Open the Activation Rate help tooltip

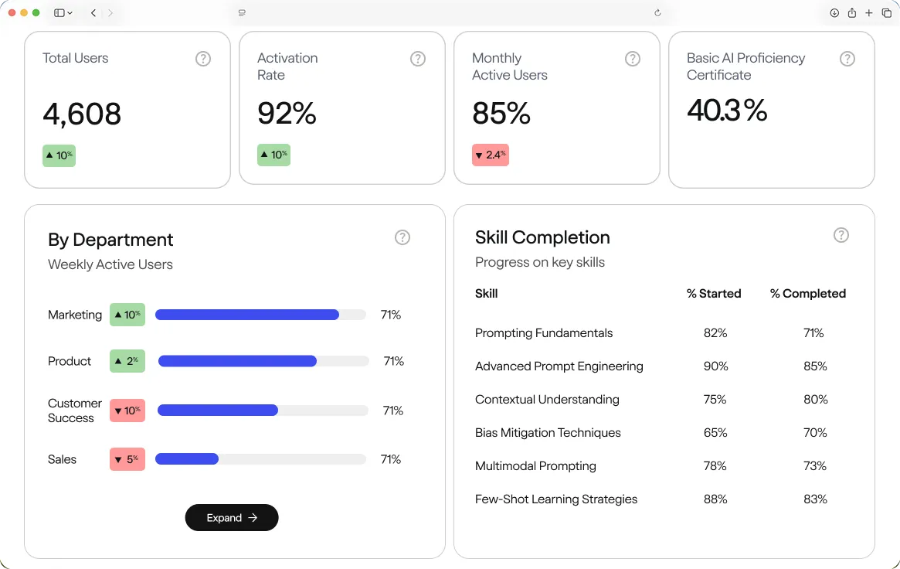tap(418, 58)
